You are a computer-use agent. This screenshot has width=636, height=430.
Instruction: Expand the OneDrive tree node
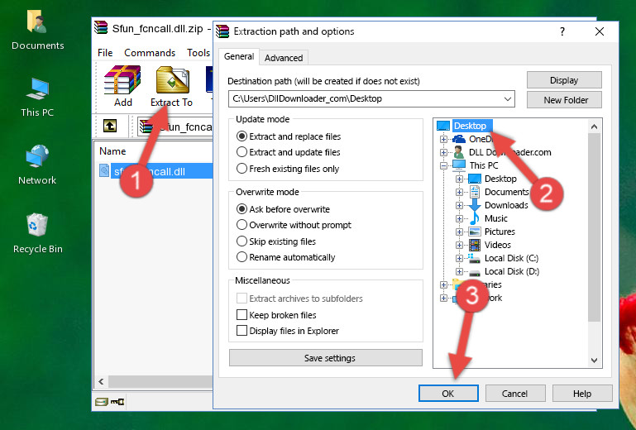point(443,139)
